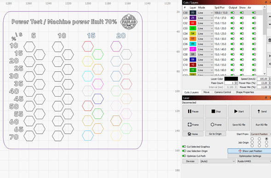Open Optimization Settings
Image resolution: width=271 pixels, height=178 pixels.
click(249, 156)
